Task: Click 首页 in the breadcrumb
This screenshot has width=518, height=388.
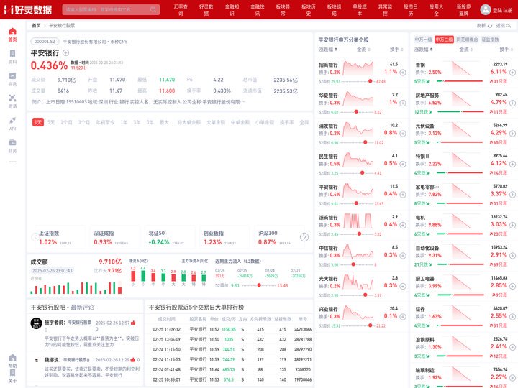Action: coord(36,25)
